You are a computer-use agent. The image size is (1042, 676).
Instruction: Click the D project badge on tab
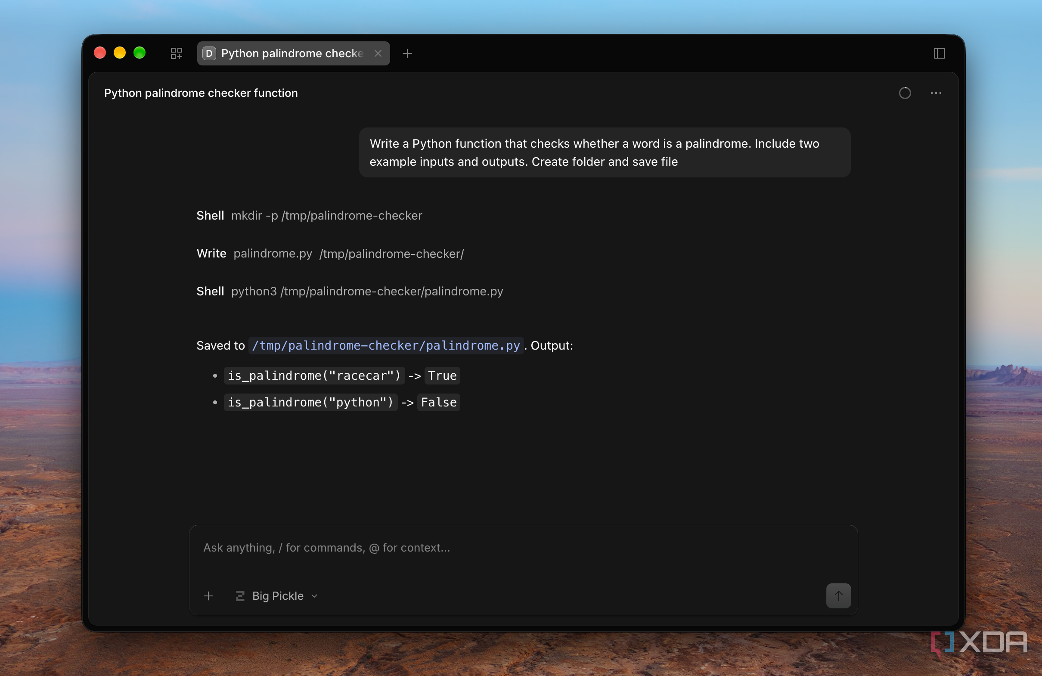coord(209,53)
